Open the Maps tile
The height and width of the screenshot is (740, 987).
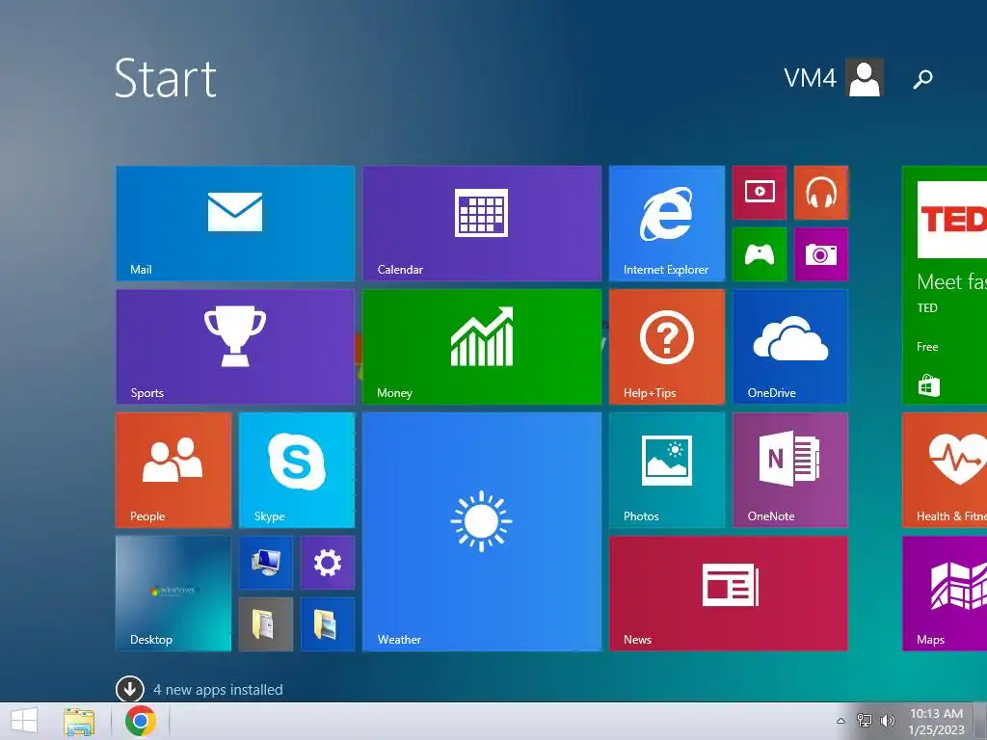pos(945,594)
